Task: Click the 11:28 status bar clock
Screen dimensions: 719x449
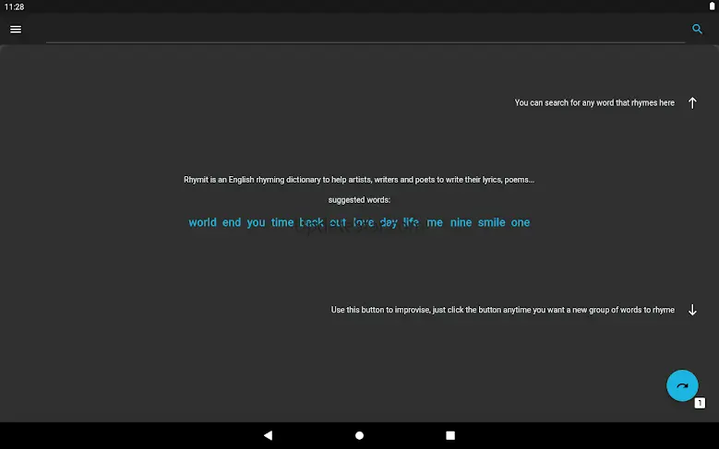Action: point(14,6)
